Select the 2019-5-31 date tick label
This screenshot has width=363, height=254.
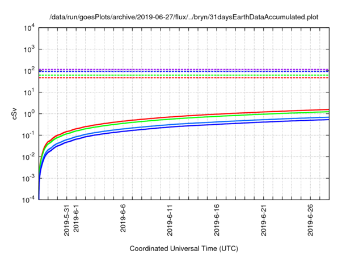coord(66,221)
